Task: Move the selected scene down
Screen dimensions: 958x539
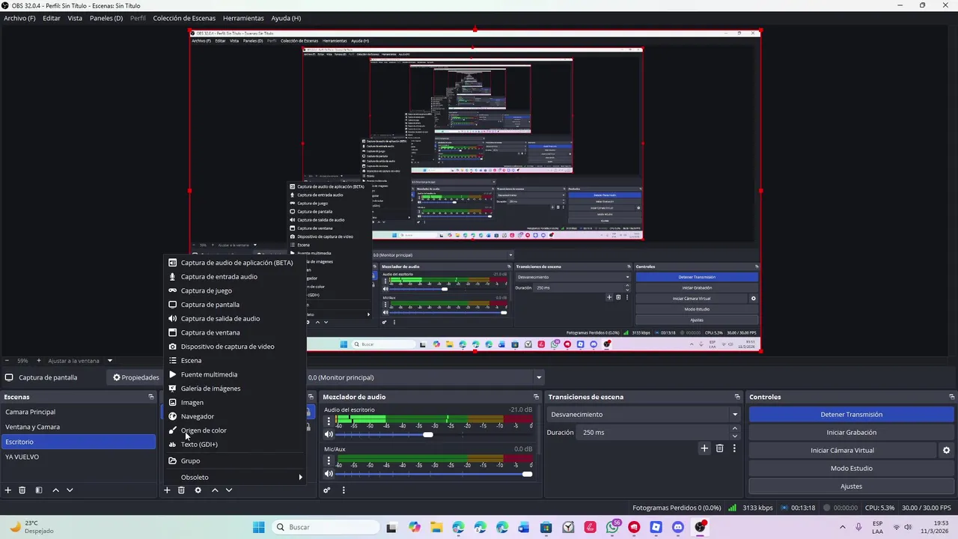Action: (70, 490)
